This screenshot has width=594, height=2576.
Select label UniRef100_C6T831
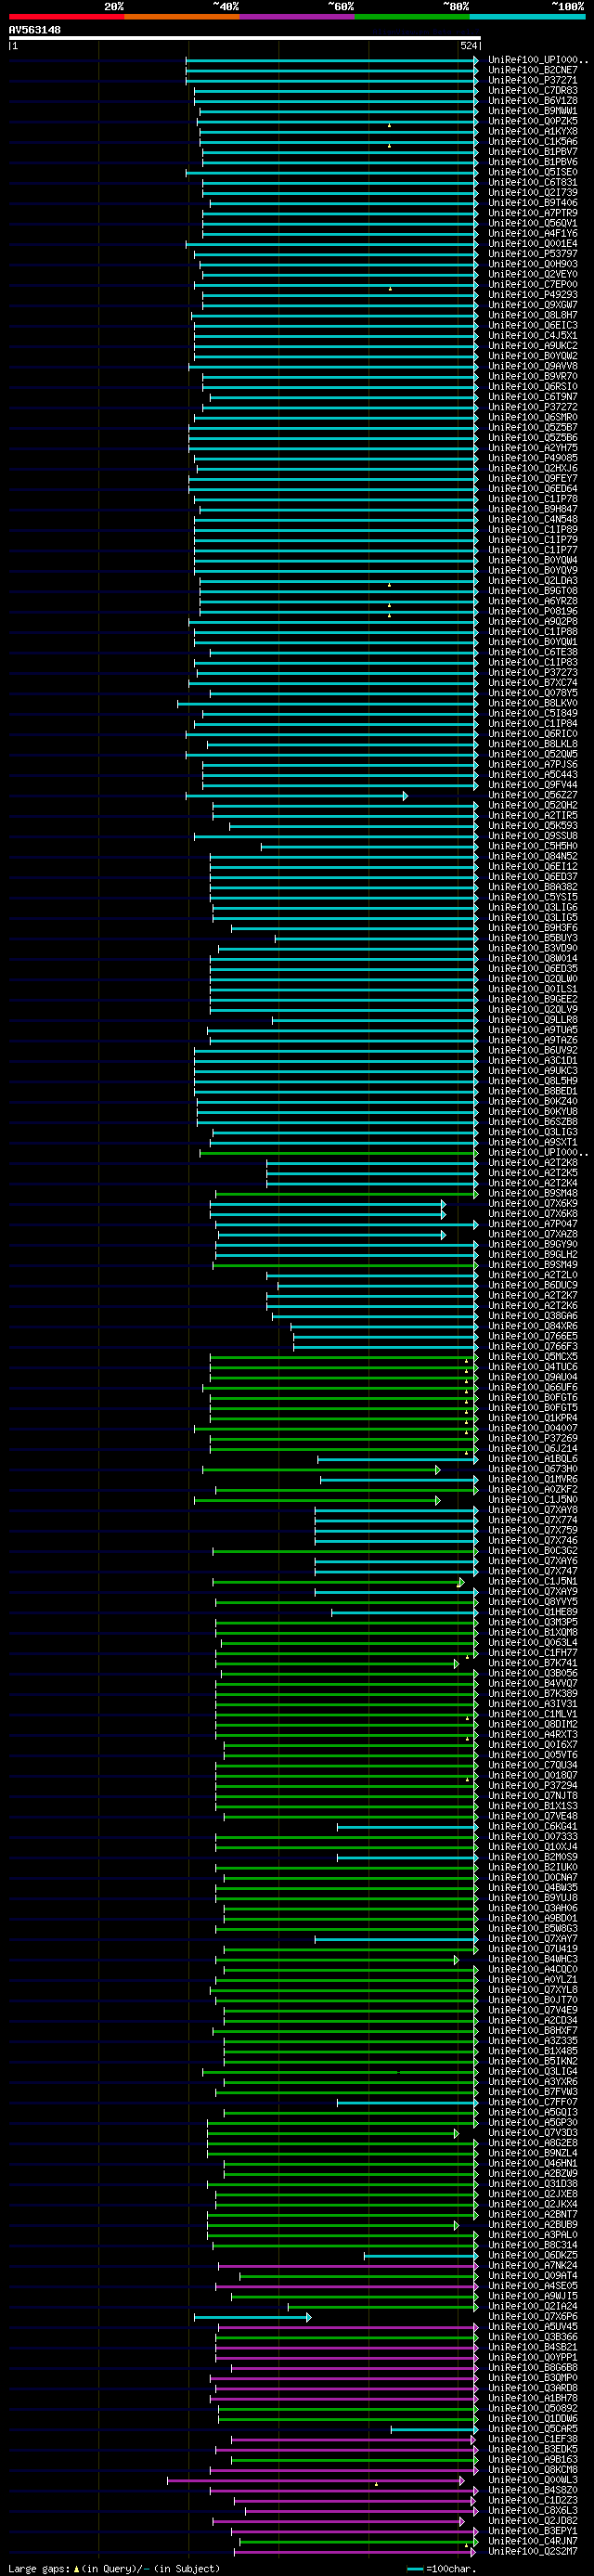(x=532, y=182)
